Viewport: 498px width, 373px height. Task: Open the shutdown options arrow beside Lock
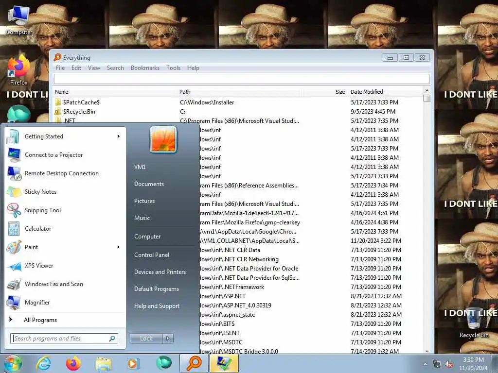click(x=168, y=339)
